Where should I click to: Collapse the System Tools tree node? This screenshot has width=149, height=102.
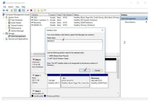coord(4,17)
